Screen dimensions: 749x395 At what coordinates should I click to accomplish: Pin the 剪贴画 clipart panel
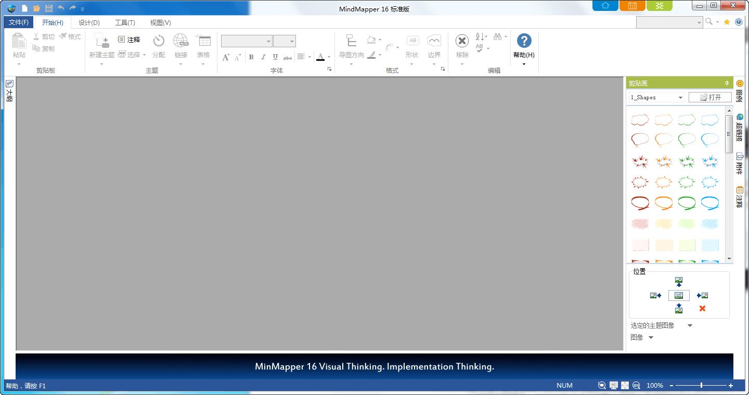(x=727, y=83)
